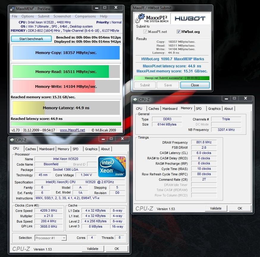Click the MaxxMEM gear icon in title bar
The height and width of the screenshot is (257, 260).
12,9
